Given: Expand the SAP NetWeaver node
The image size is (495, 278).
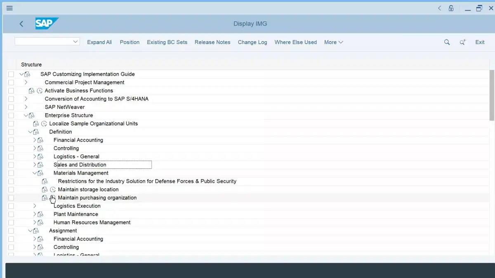Looking at the screenshot, I should [x=26, y=107].
